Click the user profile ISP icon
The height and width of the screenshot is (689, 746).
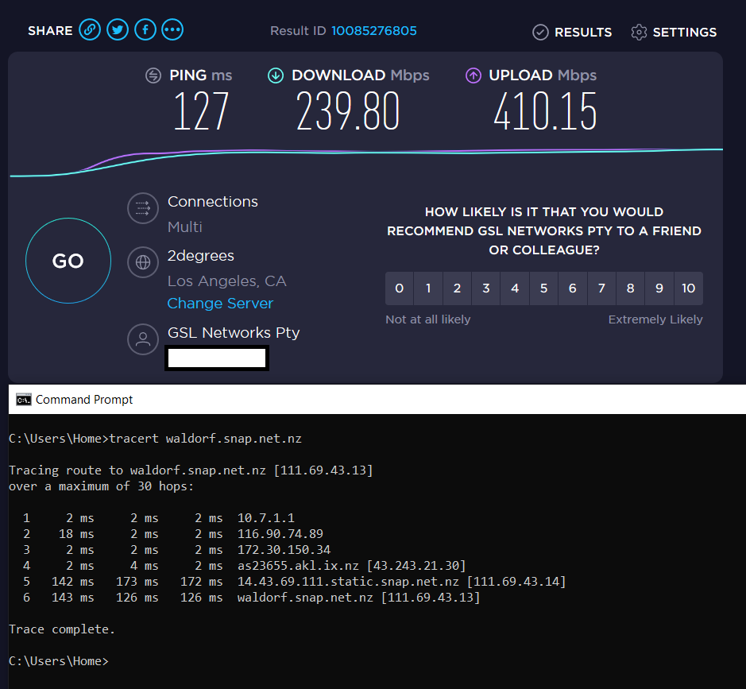point(143,339)
